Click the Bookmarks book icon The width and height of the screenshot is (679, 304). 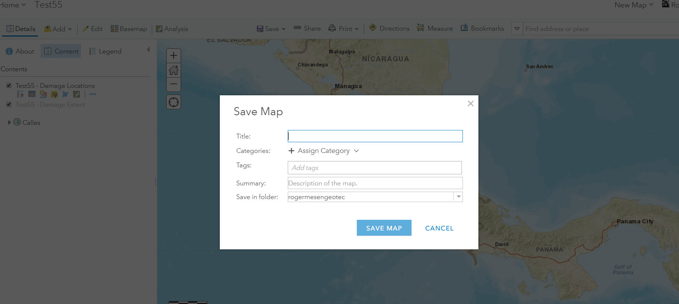[464, 28]
